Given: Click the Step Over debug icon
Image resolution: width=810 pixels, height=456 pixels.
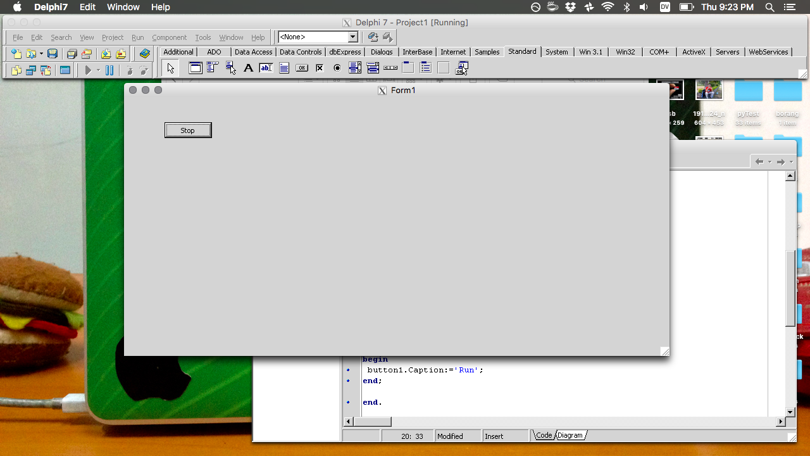Looking at the screenshot, I should click(144, 70).
